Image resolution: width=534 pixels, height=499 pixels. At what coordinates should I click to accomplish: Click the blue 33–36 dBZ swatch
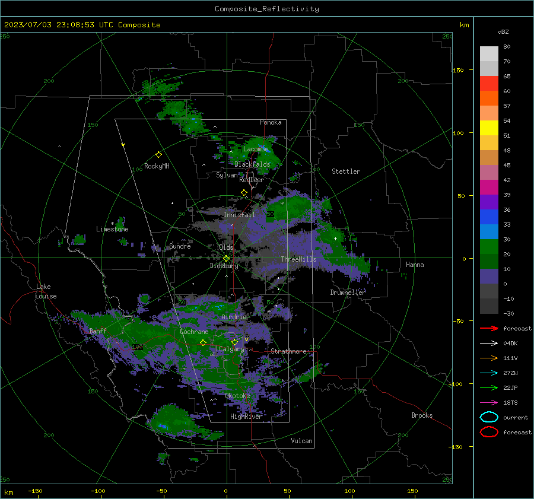click(x=489, y=217)
